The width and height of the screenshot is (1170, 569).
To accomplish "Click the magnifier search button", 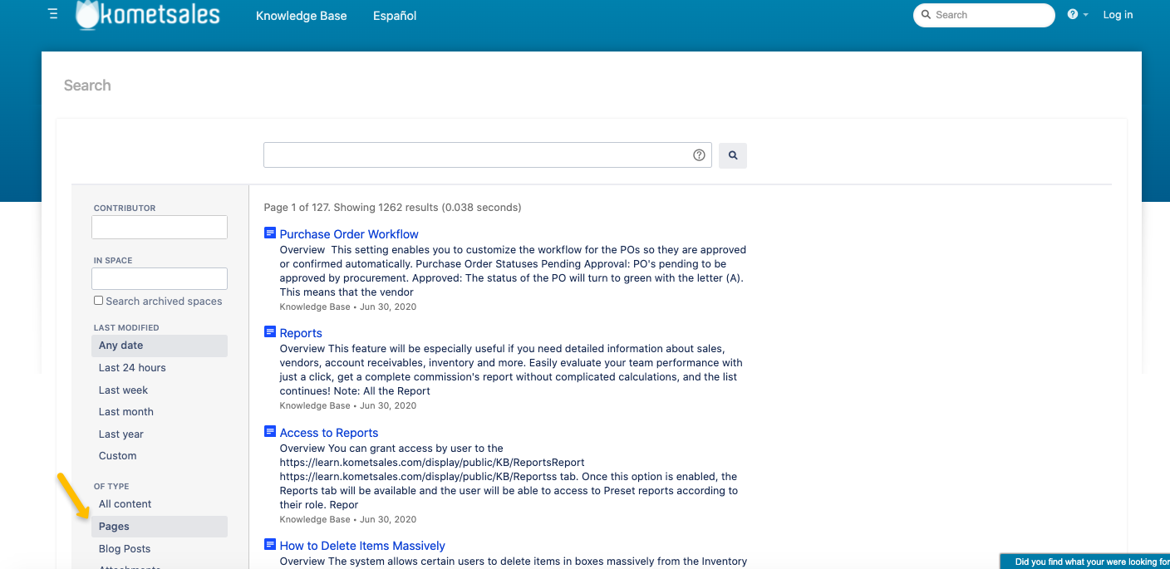I will tap(733, 155).
